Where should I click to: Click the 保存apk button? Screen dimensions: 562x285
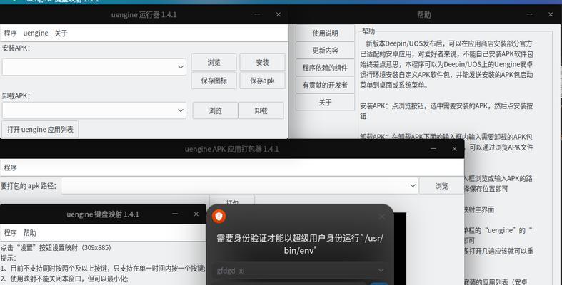(262, 81)
